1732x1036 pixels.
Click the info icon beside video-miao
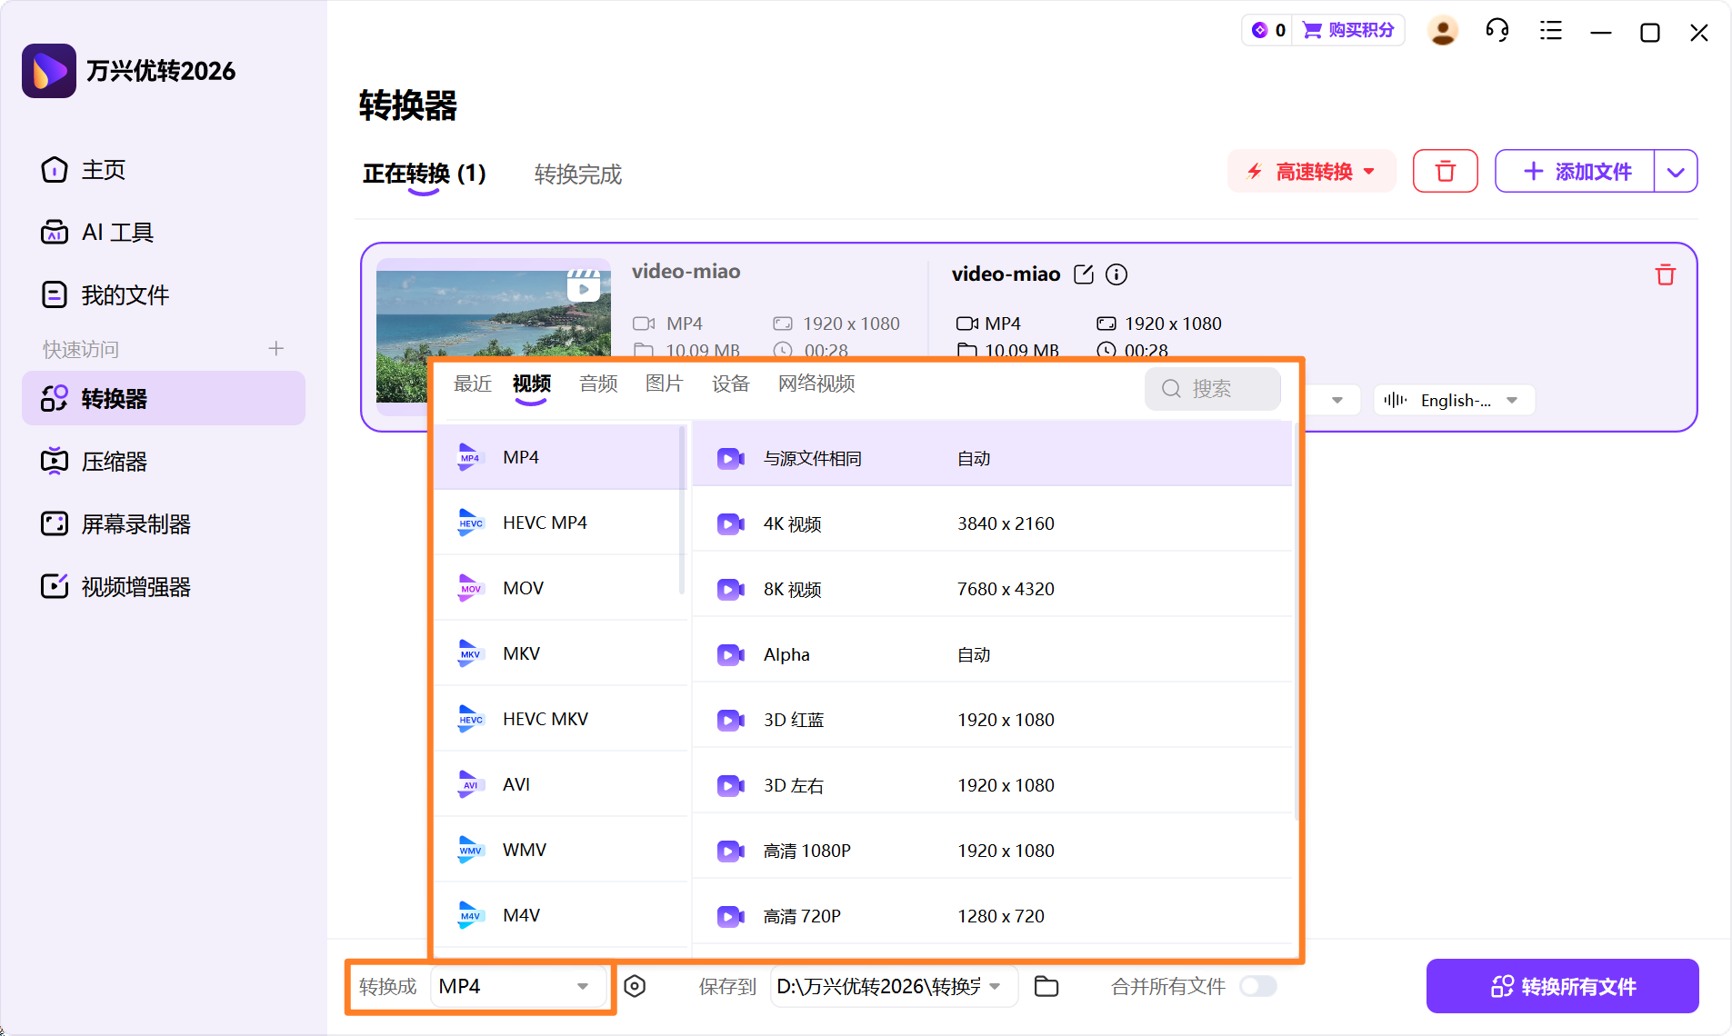(x=1116, y=274)
